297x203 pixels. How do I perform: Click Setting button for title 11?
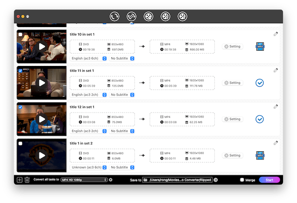pyautogui.click(x=233, y=83)
